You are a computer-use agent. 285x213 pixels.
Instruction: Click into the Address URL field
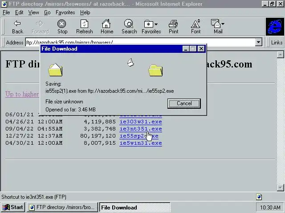[x=140, y=43]
